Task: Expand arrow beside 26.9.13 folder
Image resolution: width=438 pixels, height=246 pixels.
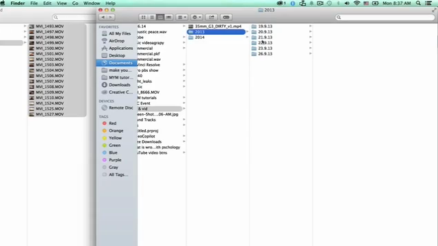Action: pos(310,53)
